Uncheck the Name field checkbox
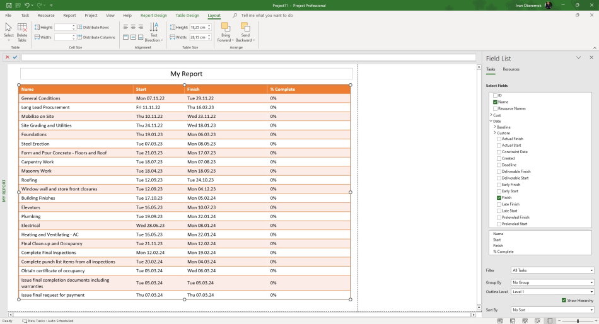The image size is (599, 324). (x=495, y=102)
